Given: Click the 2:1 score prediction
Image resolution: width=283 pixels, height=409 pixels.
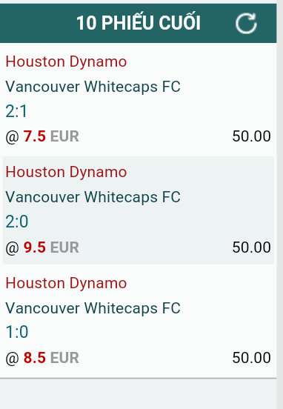Looking at the screenshot, I should [16, 111].
